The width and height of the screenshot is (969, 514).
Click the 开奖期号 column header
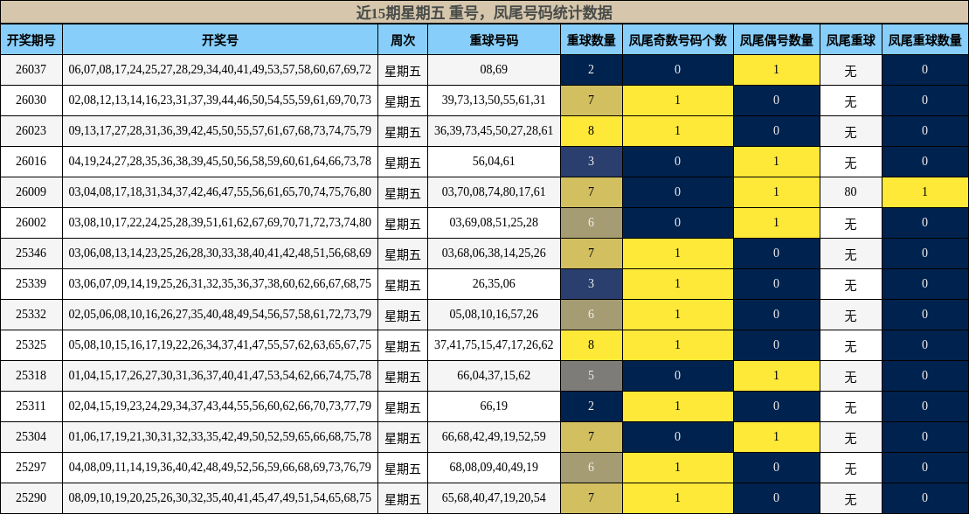click(x=32, y=38)
